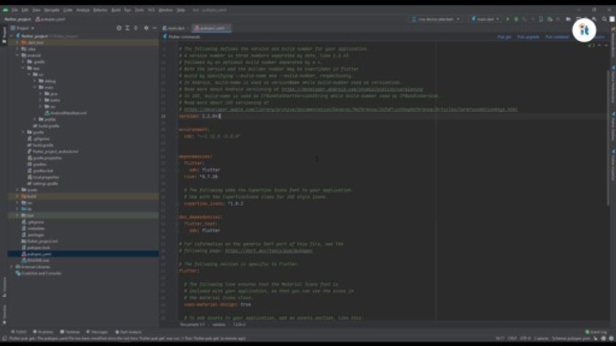616x346 pixels.
Task: Click the locate file target icon in Project panel
Action: [x=119, y=28]
